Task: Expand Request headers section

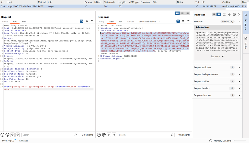Action: [x=240, y=88]
